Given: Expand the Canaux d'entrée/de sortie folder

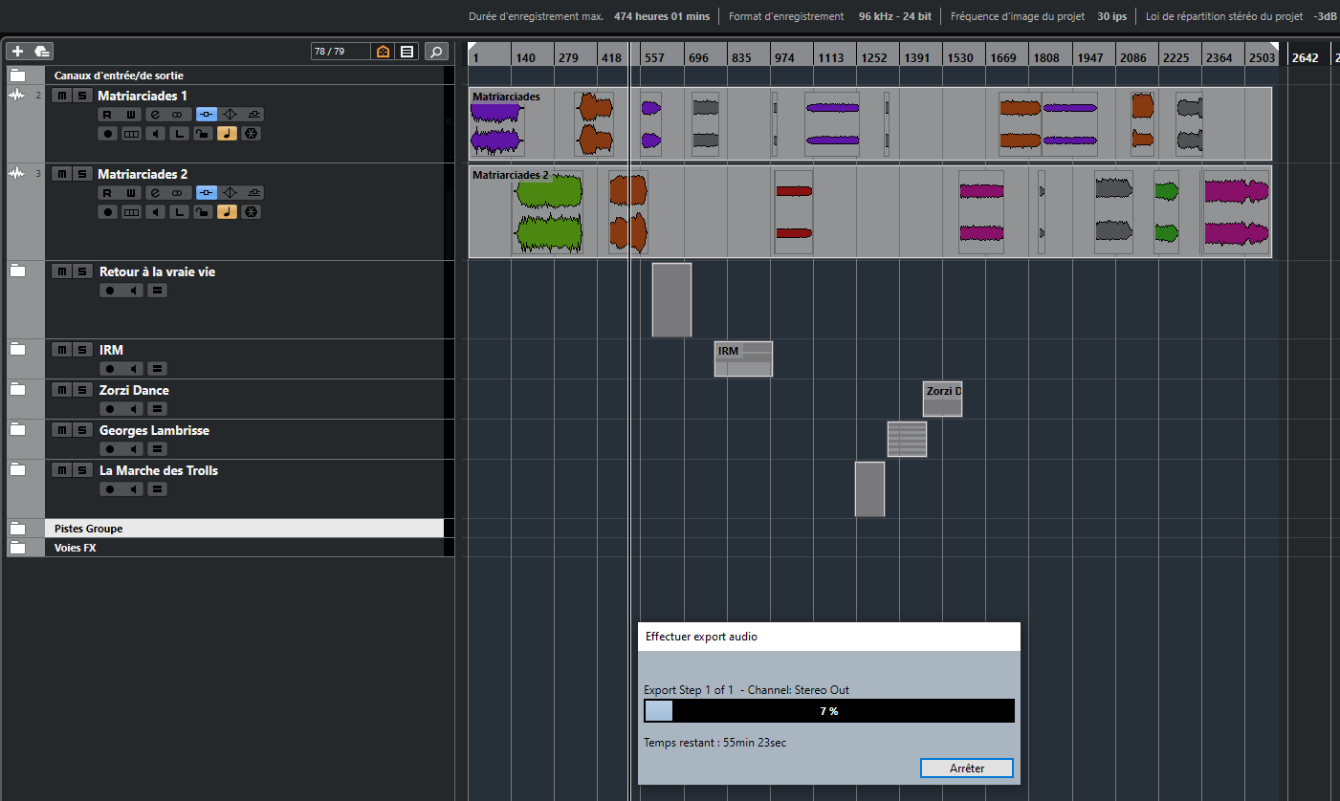Looking at the screenshot, I should coord(17,76).
